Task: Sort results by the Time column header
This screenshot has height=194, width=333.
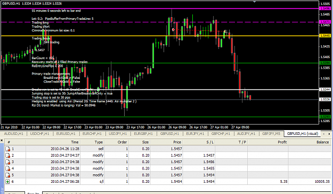Action: 53,142
